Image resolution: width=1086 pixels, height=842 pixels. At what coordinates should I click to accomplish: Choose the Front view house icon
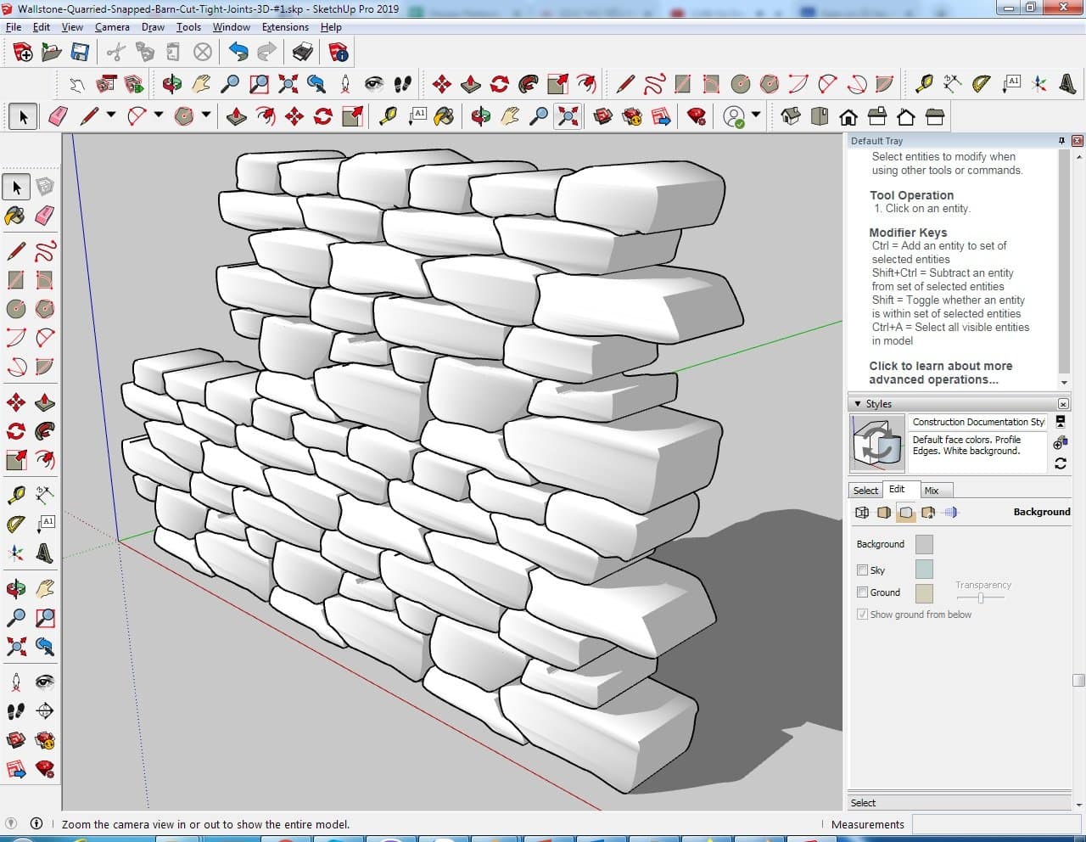(x=848, y=116)
